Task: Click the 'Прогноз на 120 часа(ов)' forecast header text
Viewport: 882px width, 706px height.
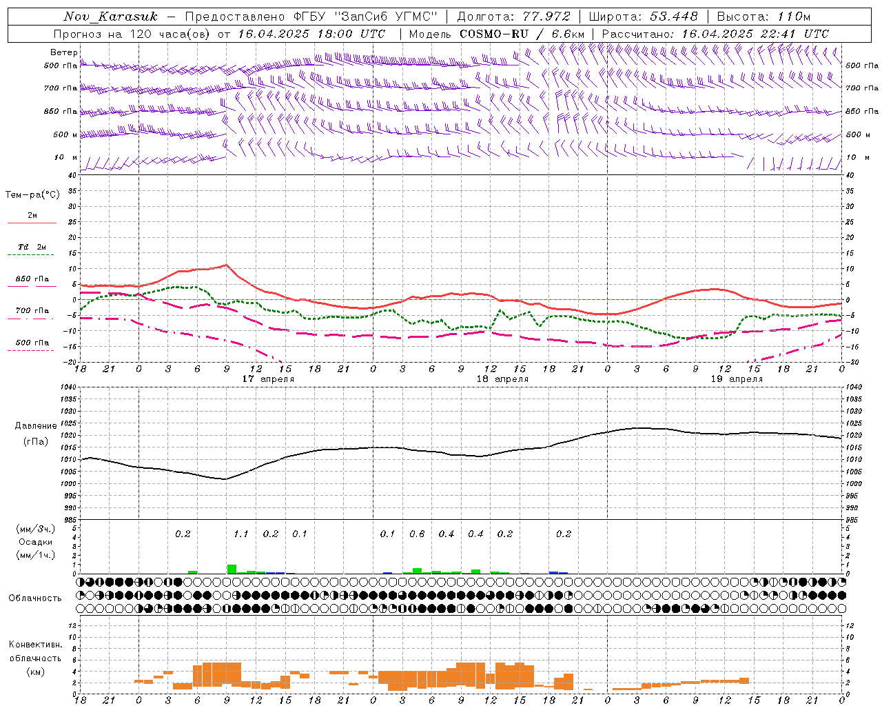Action: [132, 34]
